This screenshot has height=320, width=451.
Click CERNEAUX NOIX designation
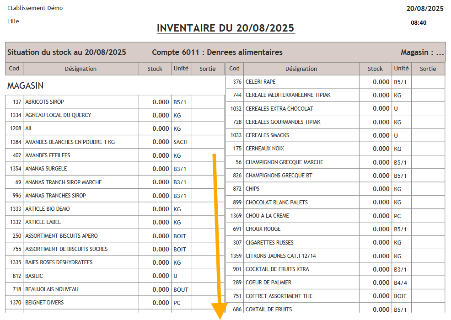(265, 149)
